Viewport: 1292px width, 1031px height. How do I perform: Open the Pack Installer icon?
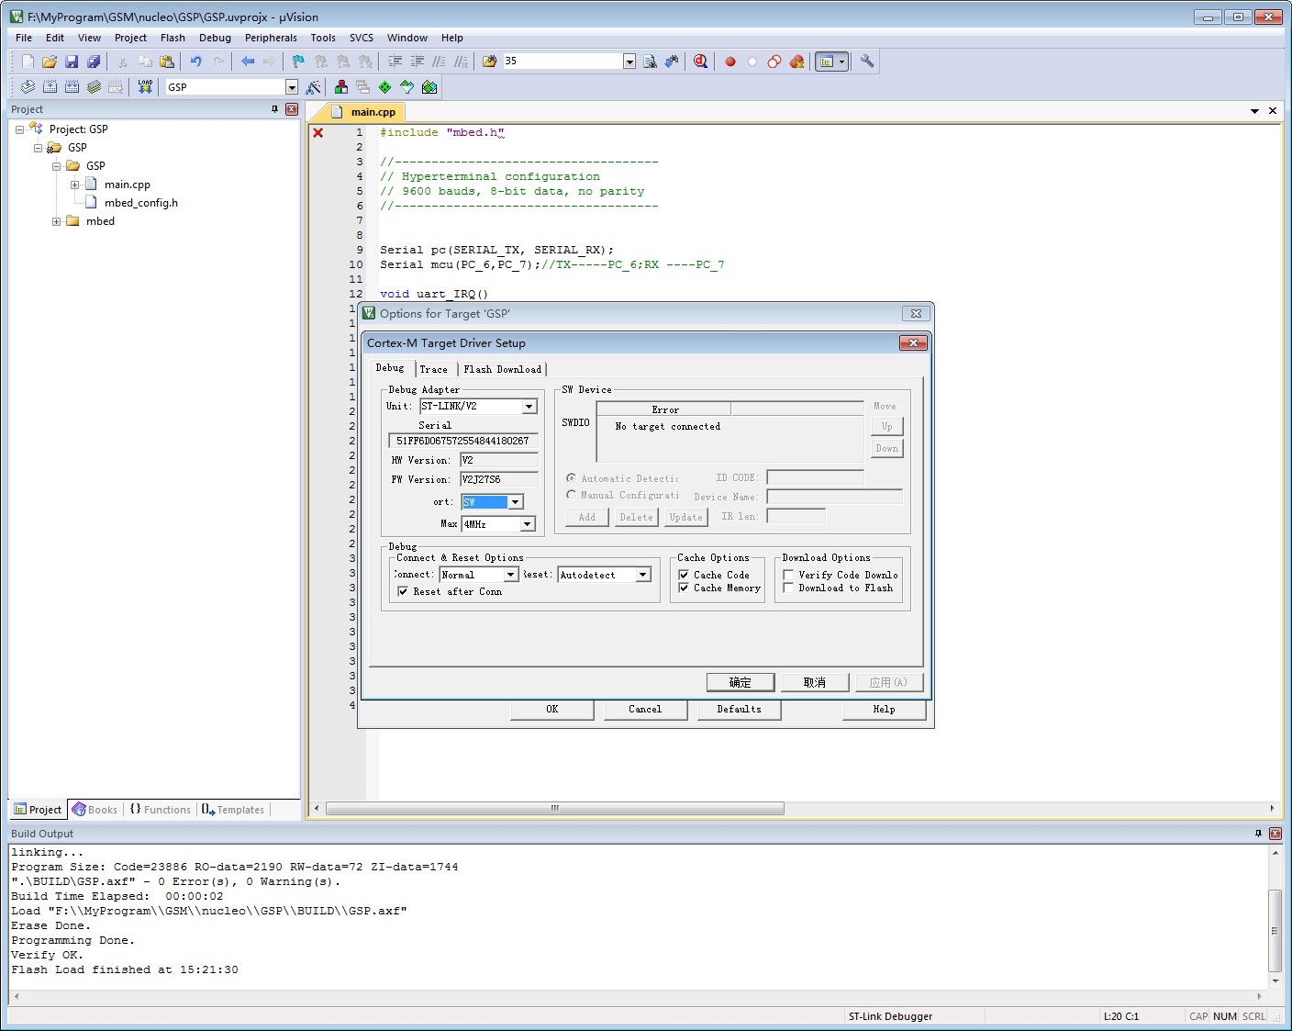(429, 87)
